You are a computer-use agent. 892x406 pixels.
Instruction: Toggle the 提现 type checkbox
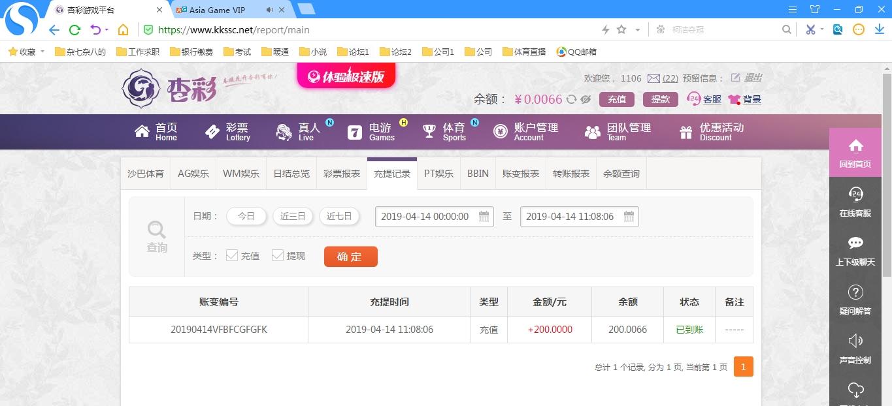[x=278, y=255]
